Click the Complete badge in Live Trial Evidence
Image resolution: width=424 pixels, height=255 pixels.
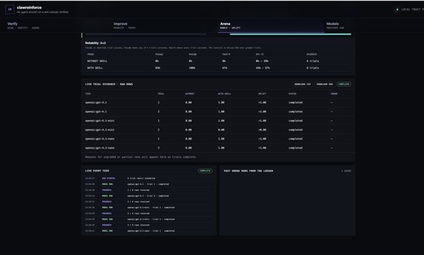click(344, 84)
